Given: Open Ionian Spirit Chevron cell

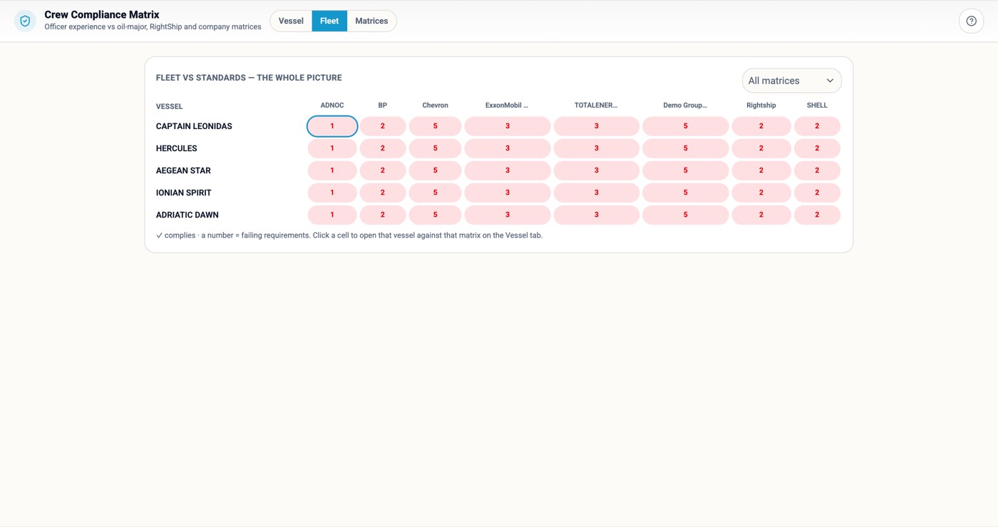Looking at the screenshot, I should click(x=435, y=193).
